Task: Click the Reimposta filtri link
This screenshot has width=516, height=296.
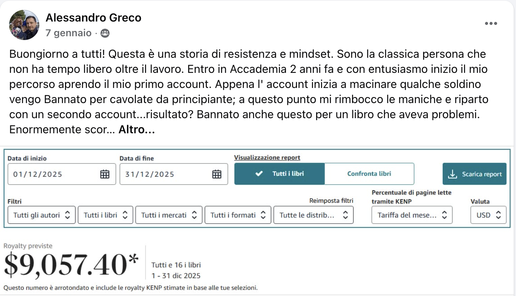Action: [x=331, y=200]
